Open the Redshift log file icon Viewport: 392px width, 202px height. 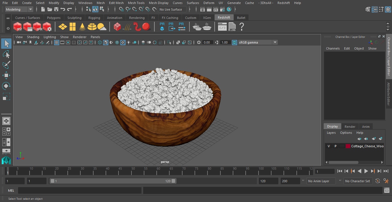pyautogui.click(x=232, y=27)
